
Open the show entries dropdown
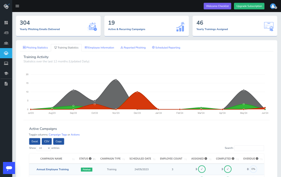click(44, 148)
